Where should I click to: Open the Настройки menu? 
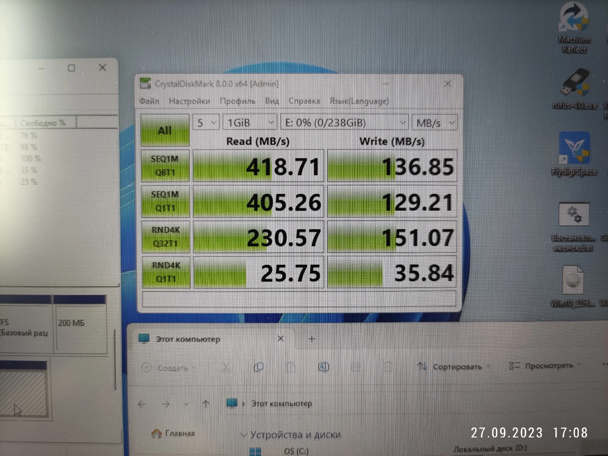point(189,101)
